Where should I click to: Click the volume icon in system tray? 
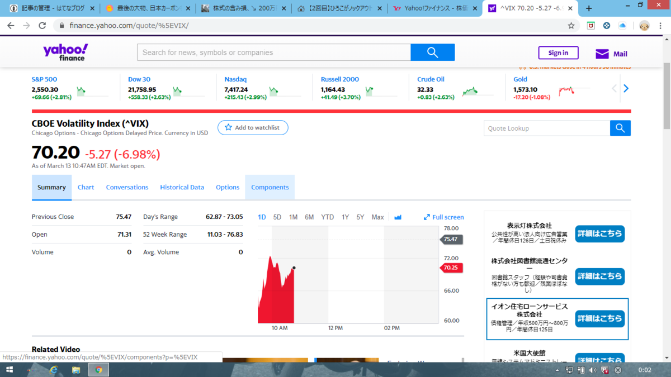(593, 370)
